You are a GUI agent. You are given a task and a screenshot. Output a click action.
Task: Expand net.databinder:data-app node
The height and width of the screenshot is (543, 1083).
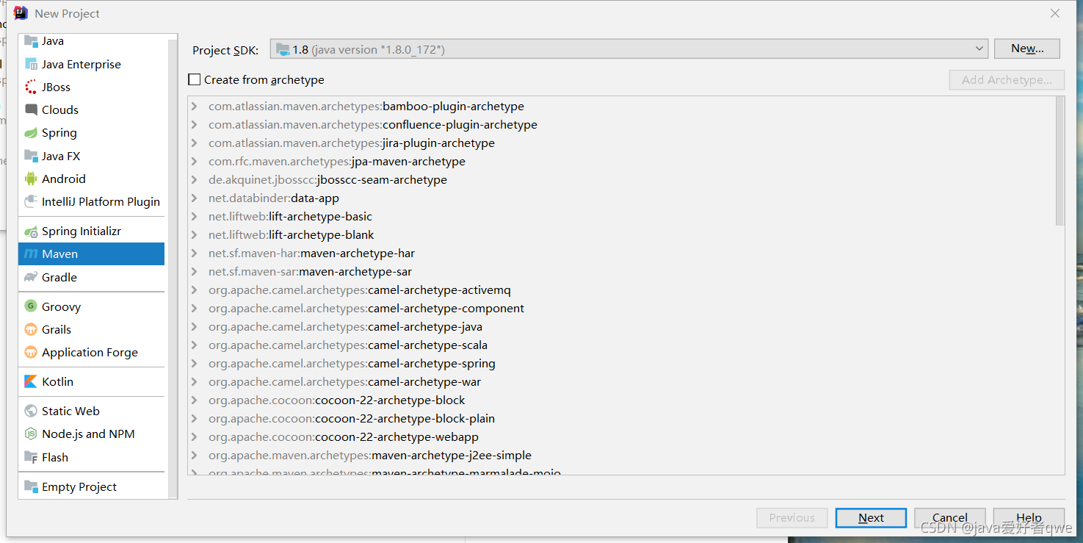click(x=195, y=198)
